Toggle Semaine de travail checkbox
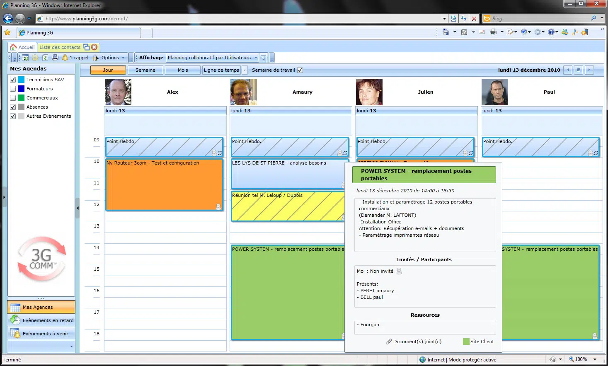 300,70
